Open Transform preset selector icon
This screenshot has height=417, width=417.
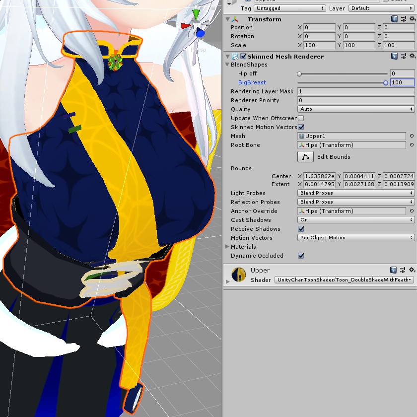tap(403, 19)
